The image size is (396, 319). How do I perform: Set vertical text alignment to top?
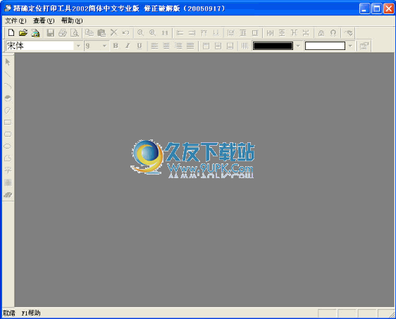tap(206, 46)
